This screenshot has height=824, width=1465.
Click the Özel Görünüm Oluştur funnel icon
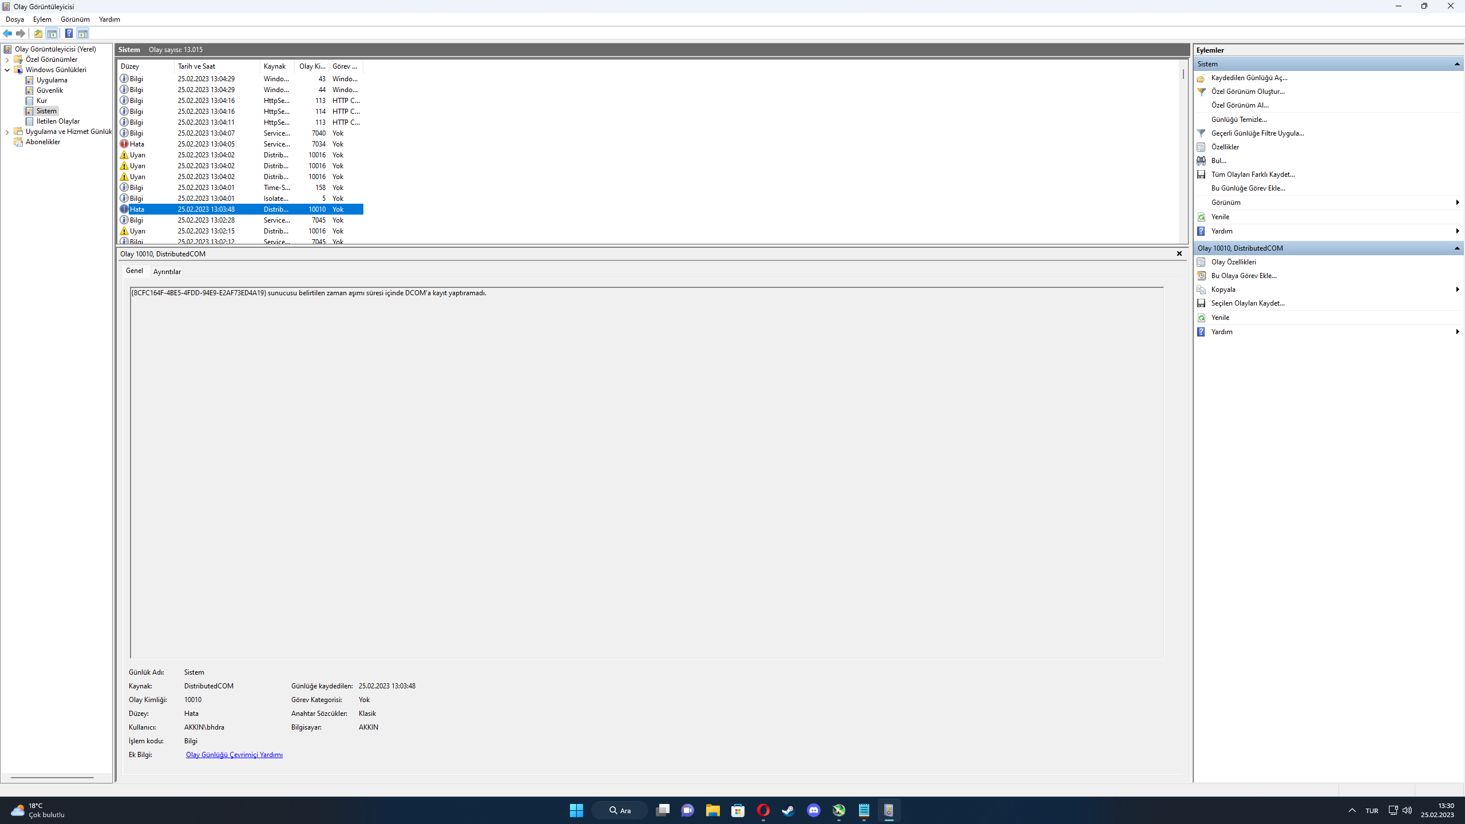[x=1201, y=92]
